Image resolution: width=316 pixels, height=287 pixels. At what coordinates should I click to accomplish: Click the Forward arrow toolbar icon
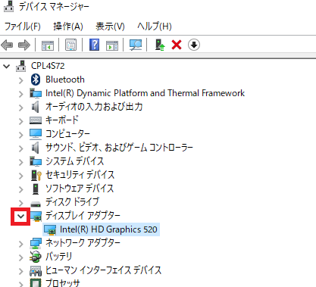(24, 45)
